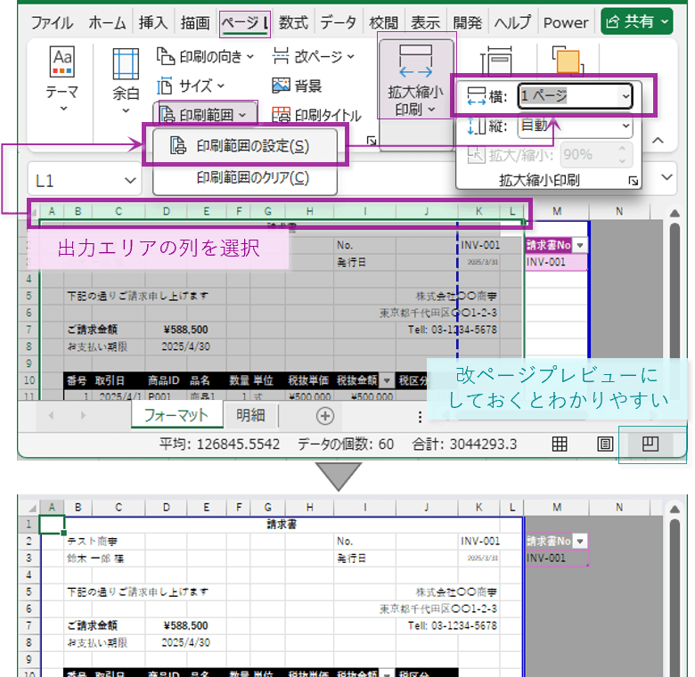Click the 背景 background button
This screenshot has width=695, height=677.
[297, 86]
